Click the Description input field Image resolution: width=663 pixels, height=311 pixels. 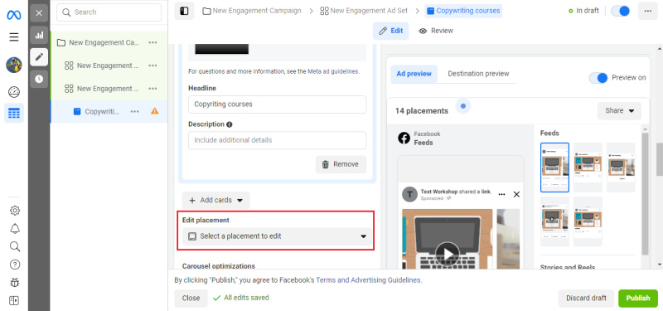click(x=278, y=140)
